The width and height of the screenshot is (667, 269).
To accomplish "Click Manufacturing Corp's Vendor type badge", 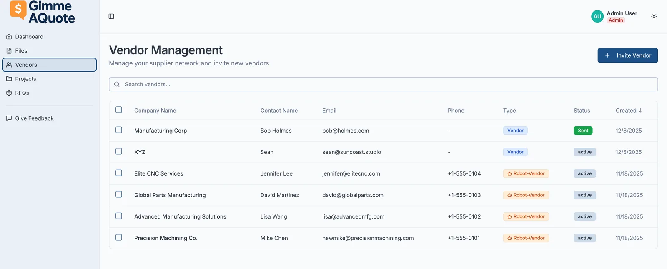I will (x=515, y=131).
